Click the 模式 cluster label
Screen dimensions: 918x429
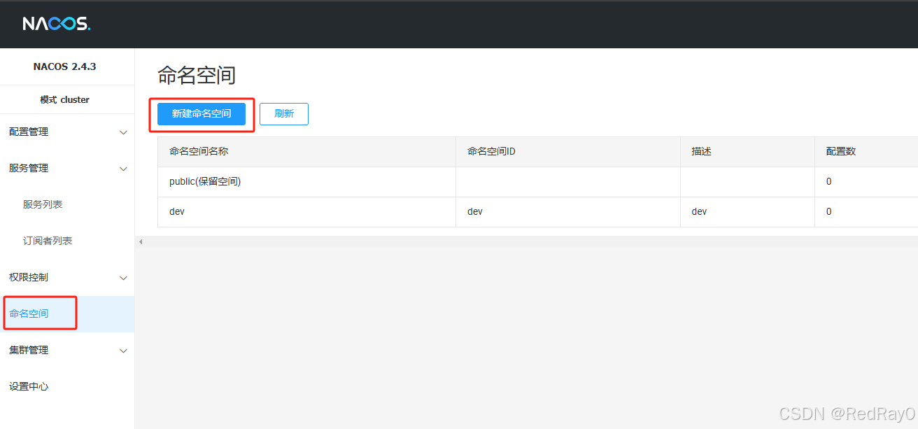point(64,100)
